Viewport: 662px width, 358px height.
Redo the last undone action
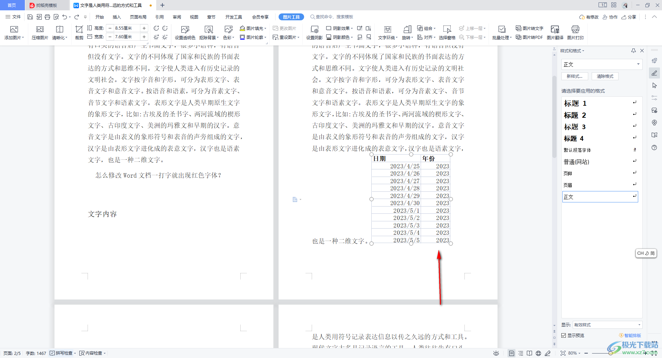[77, 17]
